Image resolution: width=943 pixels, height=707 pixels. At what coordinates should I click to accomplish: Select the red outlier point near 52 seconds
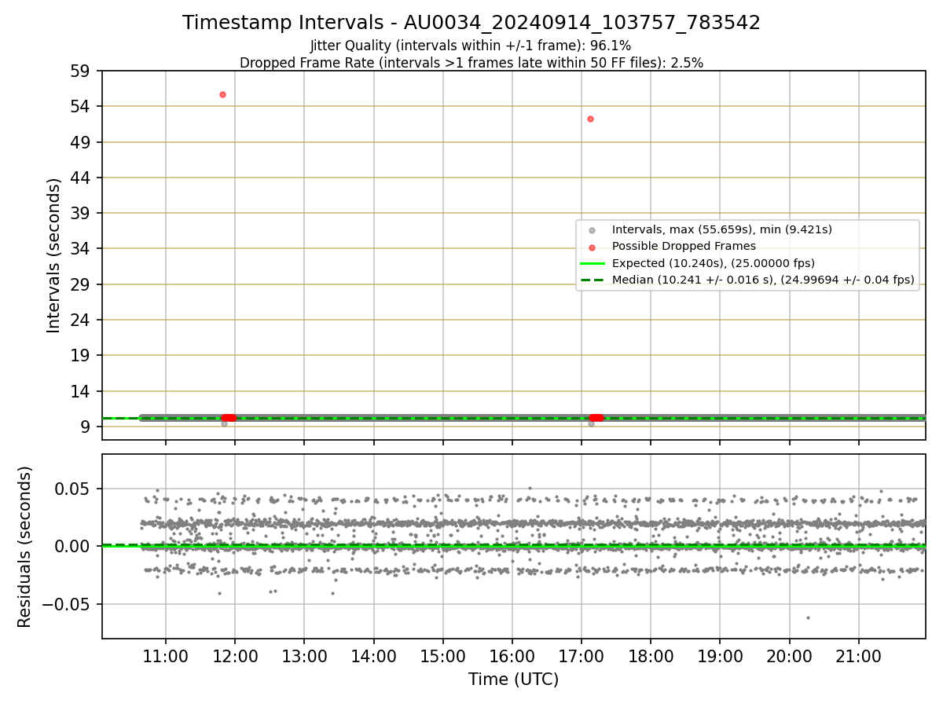(590, 119)
